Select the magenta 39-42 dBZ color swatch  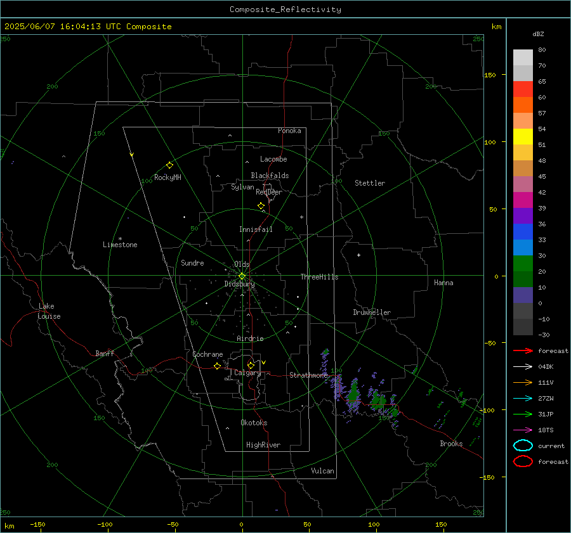coord(523,200)
